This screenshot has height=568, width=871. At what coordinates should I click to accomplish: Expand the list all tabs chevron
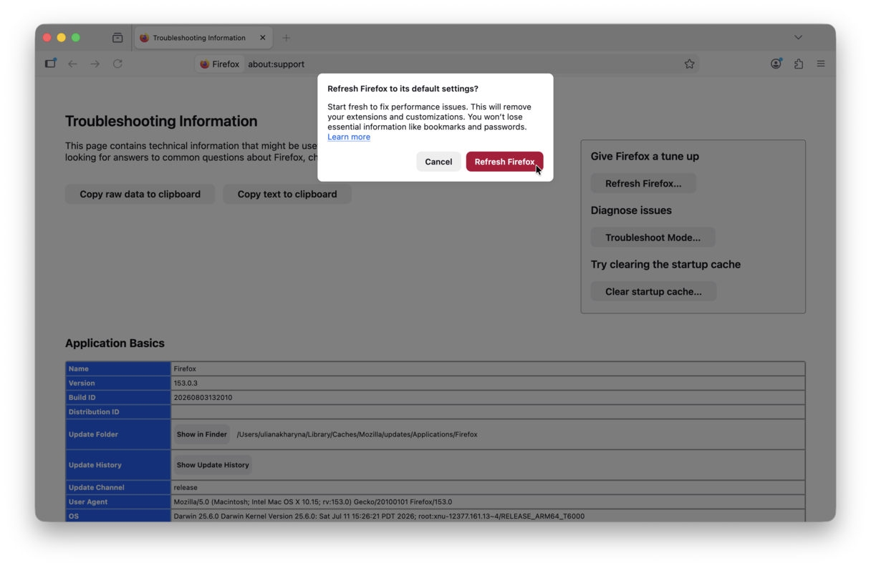(x=798, y=38)
